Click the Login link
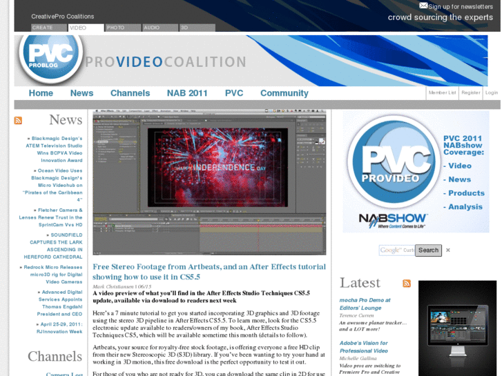 (x=492, y=93)
